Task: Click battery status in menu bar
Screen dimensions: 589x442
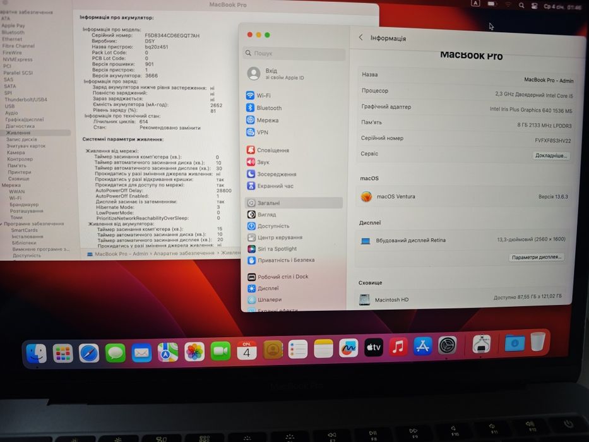Action: (492, 4)
